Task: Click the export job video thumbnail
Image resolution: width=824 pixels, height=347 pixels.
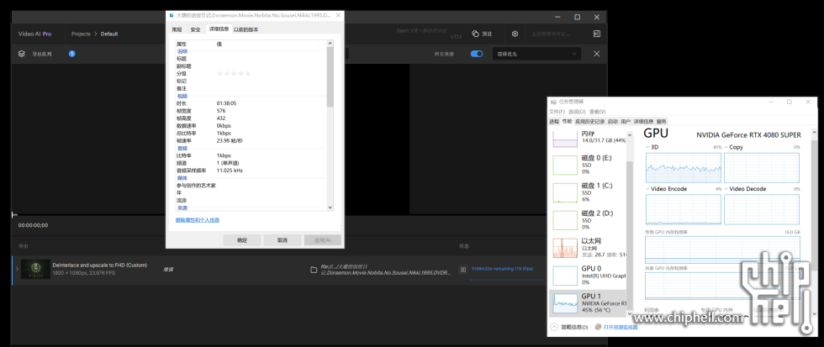Action: pyautogui.click(x=34, y=270)
